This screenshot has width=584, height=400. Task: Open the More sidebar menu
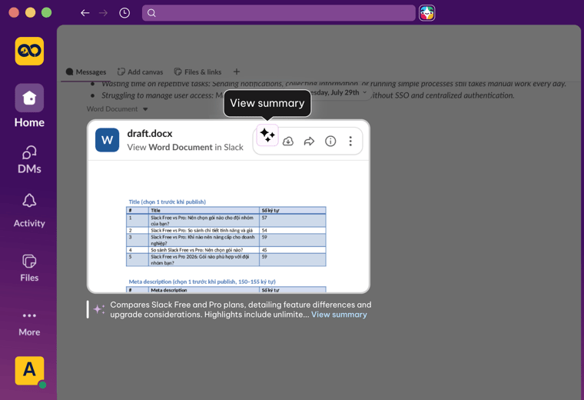tap(29, 325)
